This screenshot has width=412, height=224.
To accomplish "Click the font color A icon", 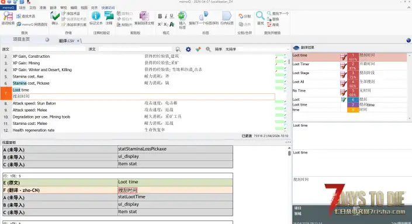I will [172, 24].
